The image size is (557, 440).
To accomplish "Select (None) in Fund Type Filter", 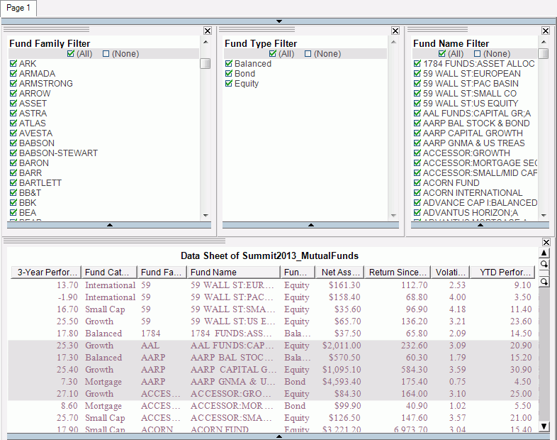I will tap(308, 54).
